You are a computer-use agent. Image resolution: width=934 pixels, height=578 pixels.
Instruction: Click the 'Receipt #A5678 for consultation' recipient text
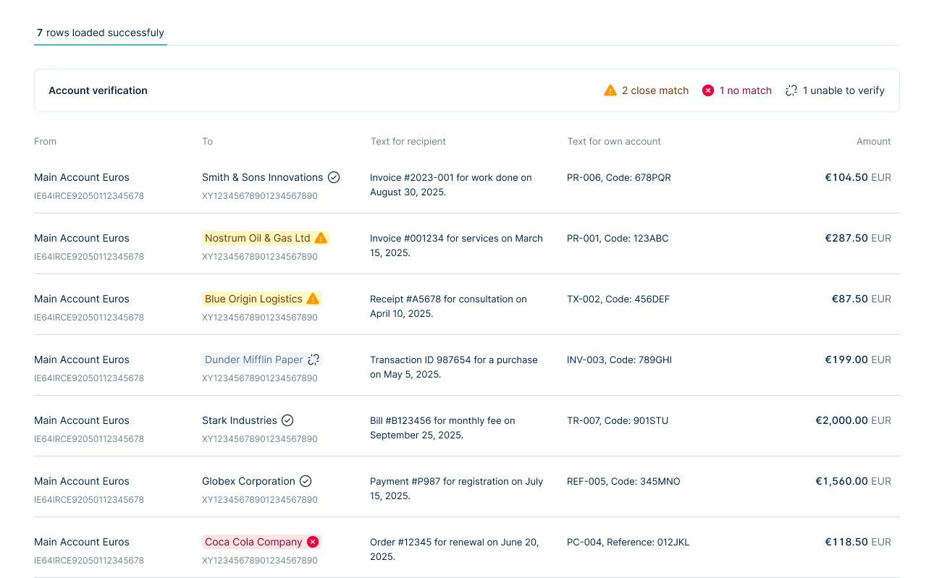click(448, 306)
